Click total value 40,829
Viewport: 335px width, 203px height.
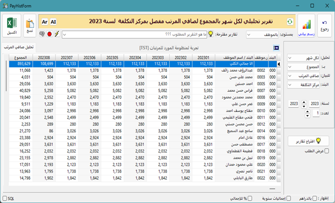[x=25, y=91]
